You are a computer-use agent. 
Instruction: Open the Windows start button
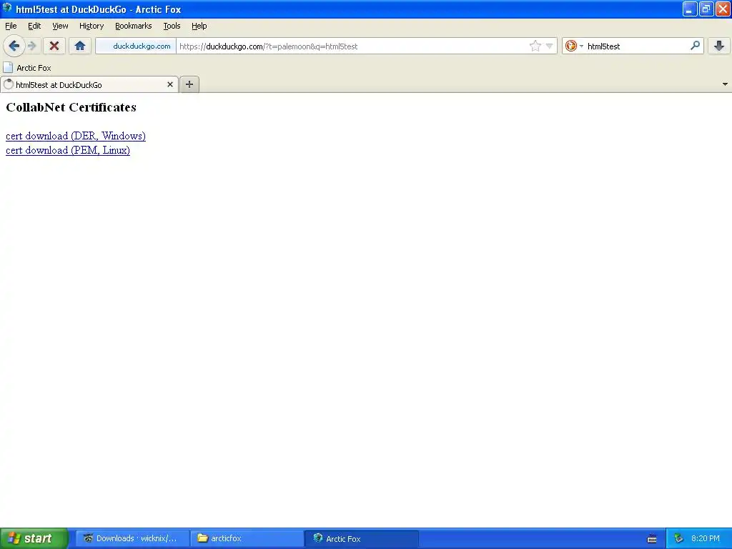(34, 538)
